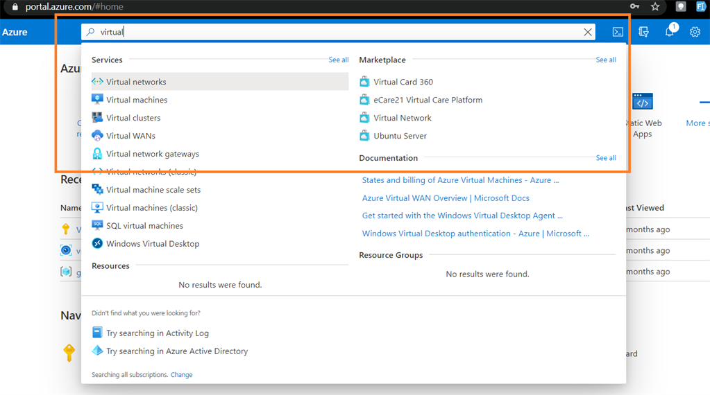The width and height of the screenshot is (710, 395).
Task: Click the Virtual clusters service icon
Action: (x=97, y=118)
